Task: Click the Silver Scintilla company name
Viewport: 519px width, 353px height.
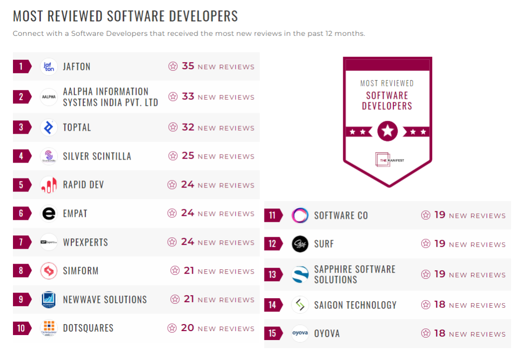Action: click(x=96, y=156)
